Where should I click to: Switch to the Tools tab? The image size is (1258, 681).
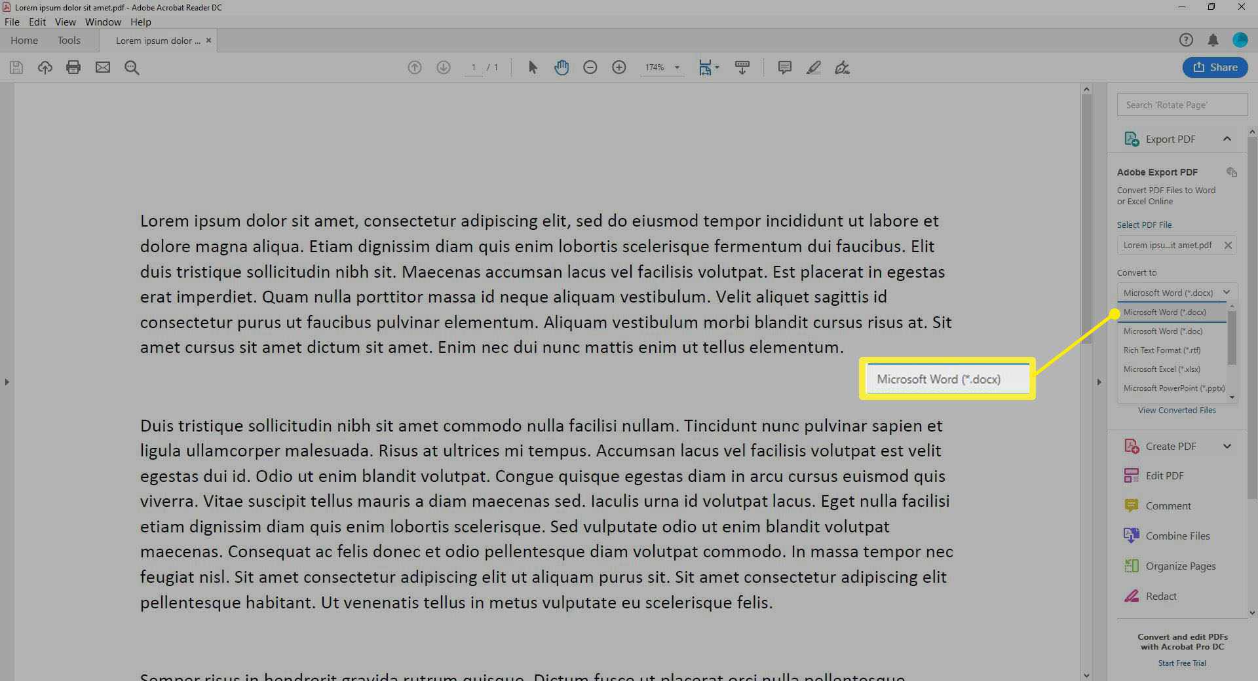coord(69,41)
